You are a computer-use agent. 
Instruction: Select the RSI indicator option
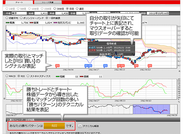[19, 76]
